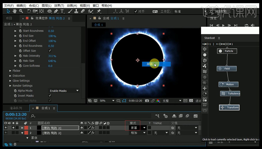Activate the Clone Stamp tool
This screenshot has height=149, width=262.
point(76,11)
